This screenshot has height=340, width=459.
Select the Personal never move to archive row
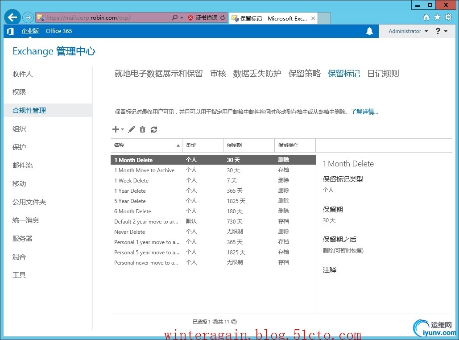213,262
